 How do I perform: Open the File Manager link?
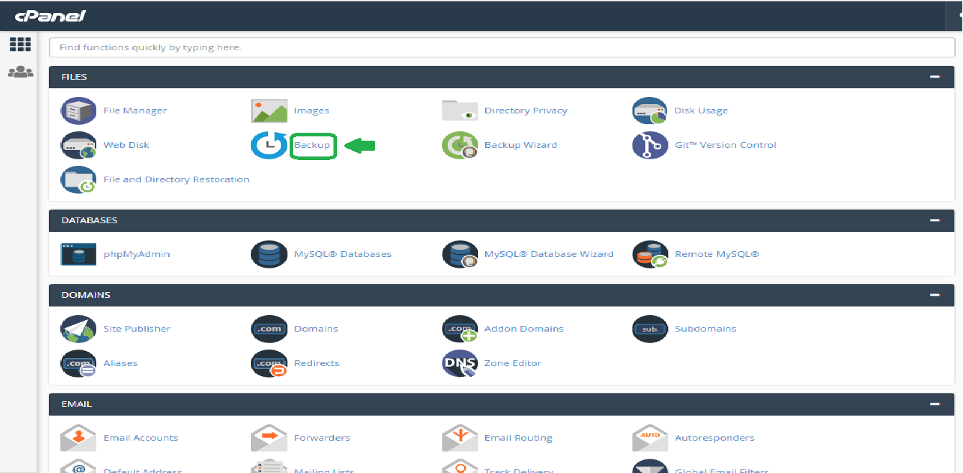135,111
